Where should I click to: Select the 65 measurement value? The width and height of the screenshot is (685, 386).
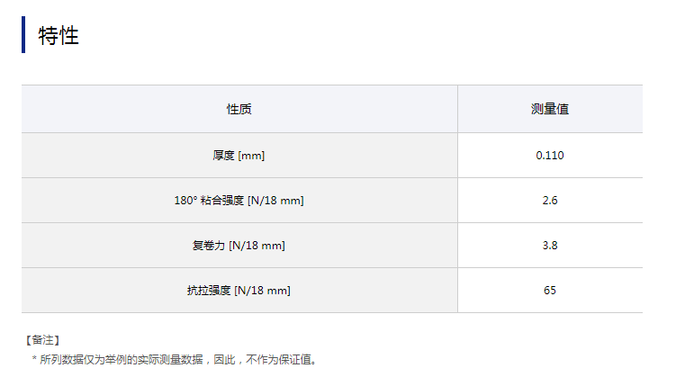[549, 290]
